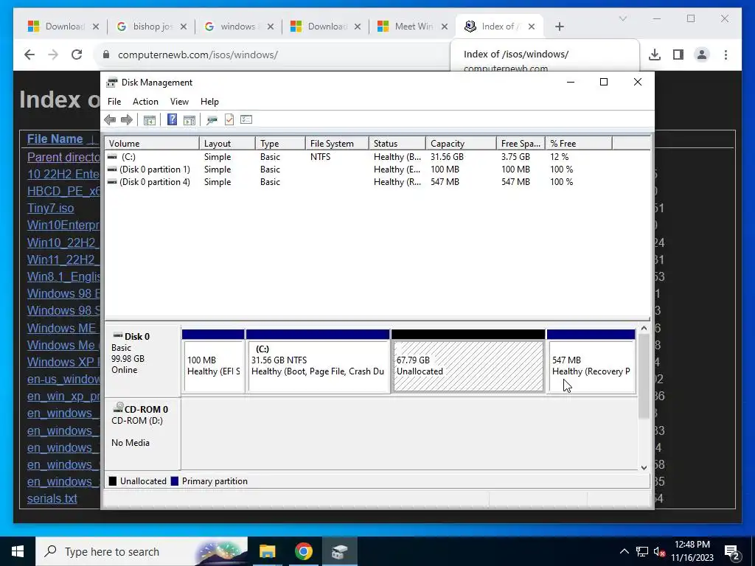Toggle Show/Hide Action Pane toolbar icon
The image size is (755, 566).
tap(189, 120)
